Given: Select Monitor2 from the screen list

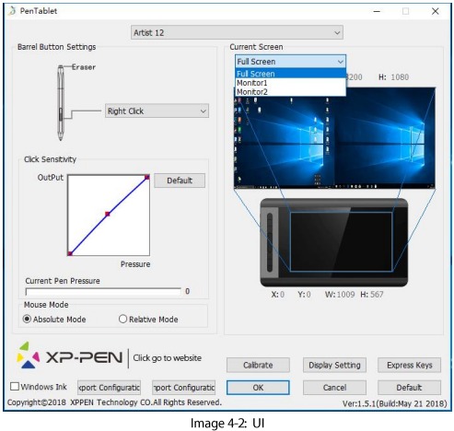Looking at the screenshot, I should click(x=290, y=92).
